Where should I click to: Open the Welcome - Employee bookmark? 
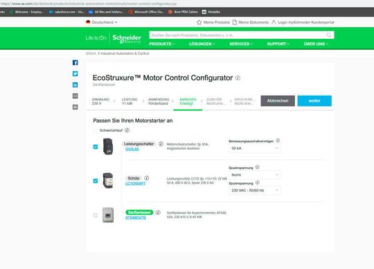tap(26, 12)
